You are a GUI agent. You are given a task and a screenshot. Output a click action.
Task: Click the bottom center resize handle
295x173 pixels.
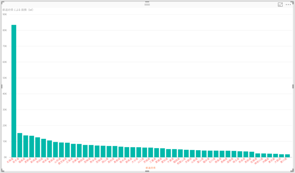point(147,171)
